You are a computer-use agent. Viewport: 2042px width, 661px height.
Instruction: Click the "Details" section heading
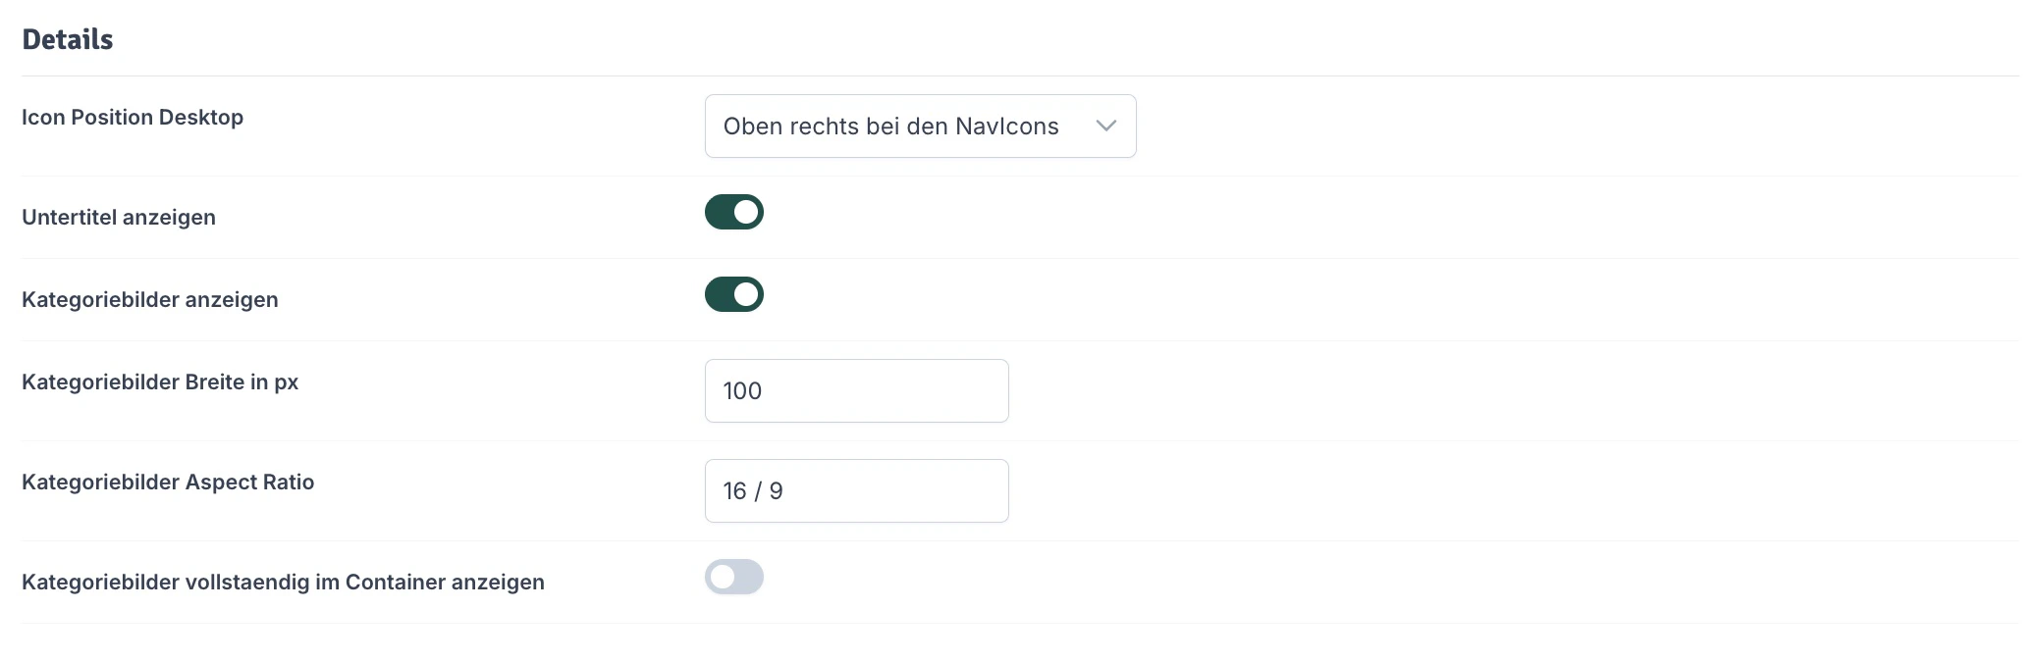tap(66, 39)
